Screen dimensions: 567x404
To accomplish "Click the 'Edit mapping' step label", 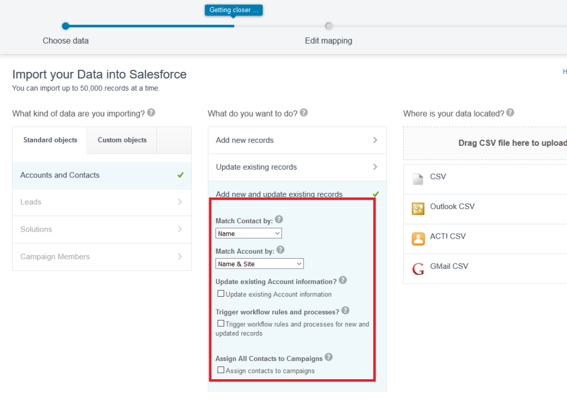I will [328, 41].
